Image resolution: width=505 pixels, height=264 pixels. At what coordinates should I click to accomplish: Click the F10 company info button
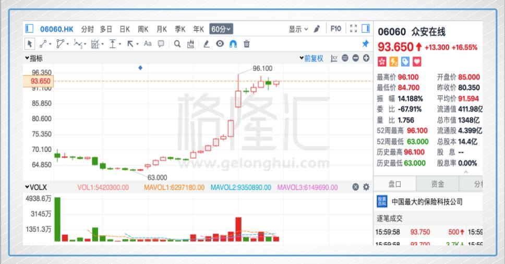tap(335, 29)
